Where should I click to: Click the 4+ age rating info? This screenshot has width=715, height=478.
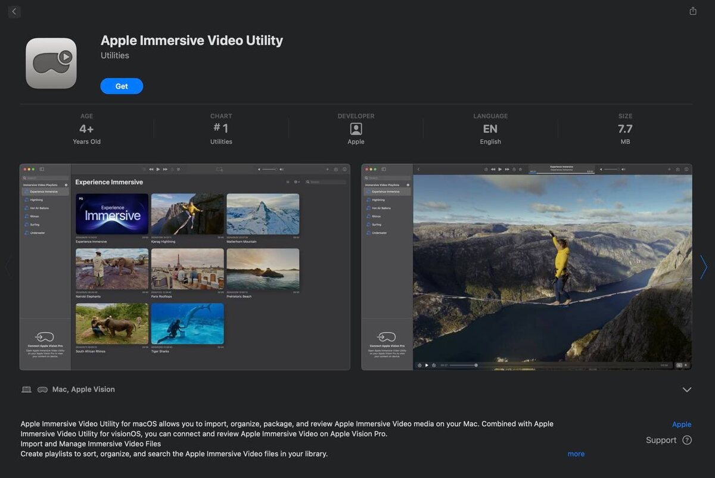86,129
